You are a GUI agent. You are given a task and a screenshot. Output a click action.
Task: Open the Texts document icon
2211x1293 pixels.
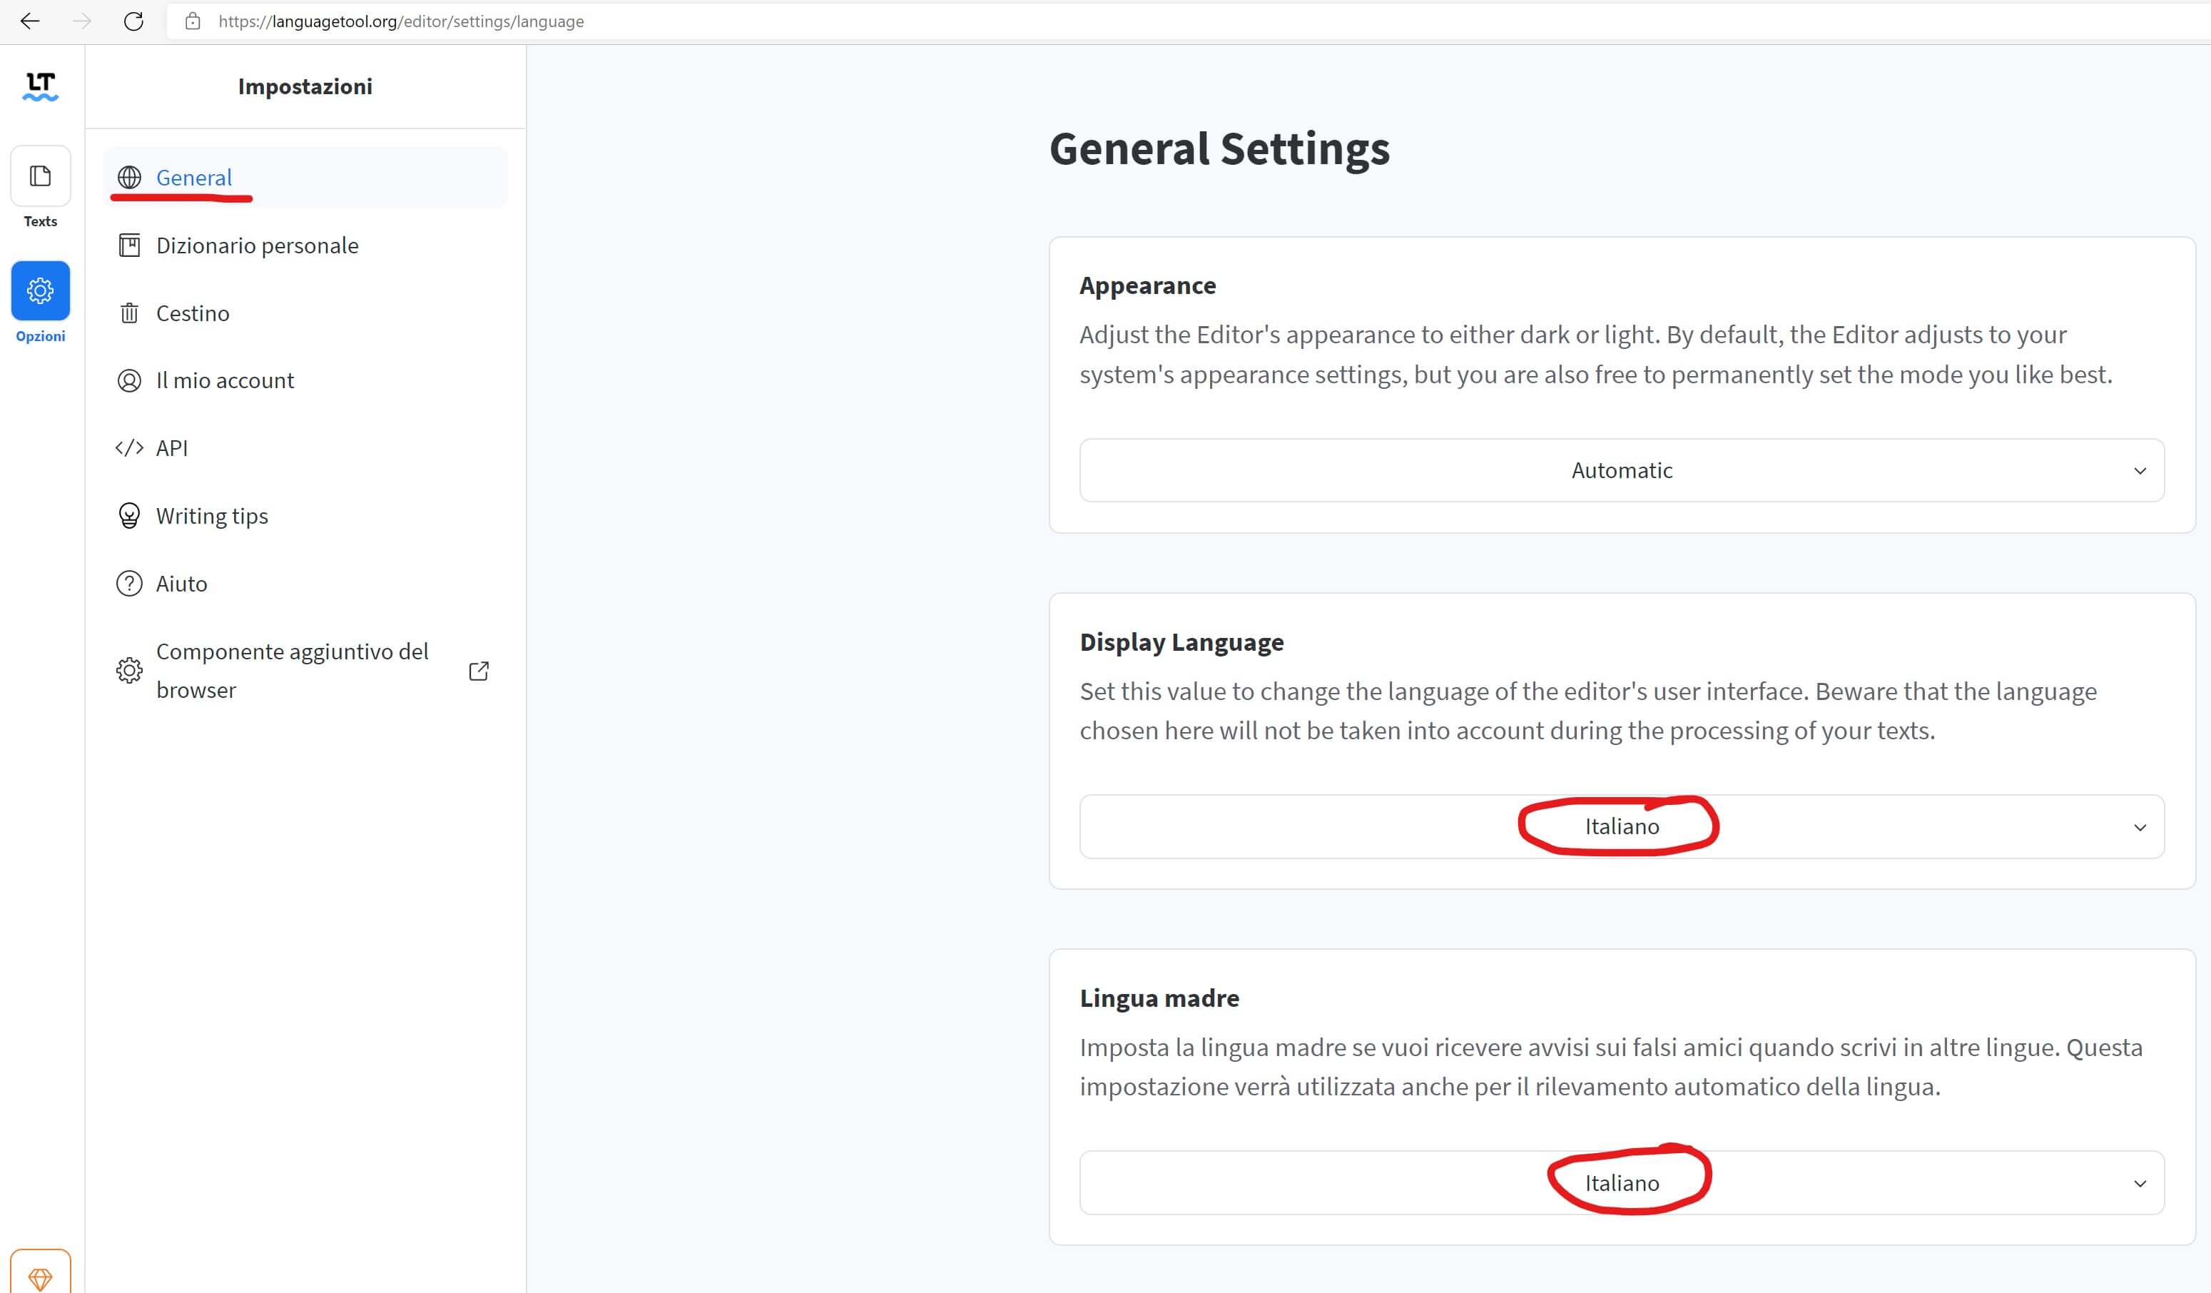[x=41, y=176]
